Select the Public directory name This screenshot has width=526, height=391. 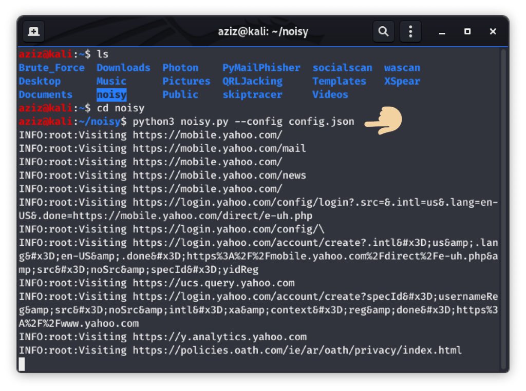(x=180, y=94)
